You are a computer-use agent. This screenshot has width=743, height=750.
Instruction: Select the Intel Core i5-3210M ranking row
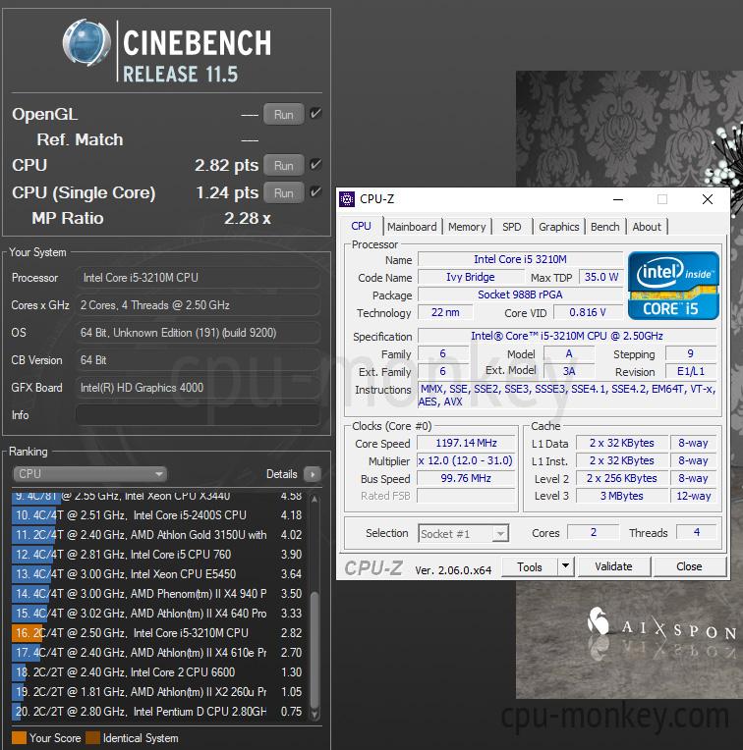pos(159,633)
